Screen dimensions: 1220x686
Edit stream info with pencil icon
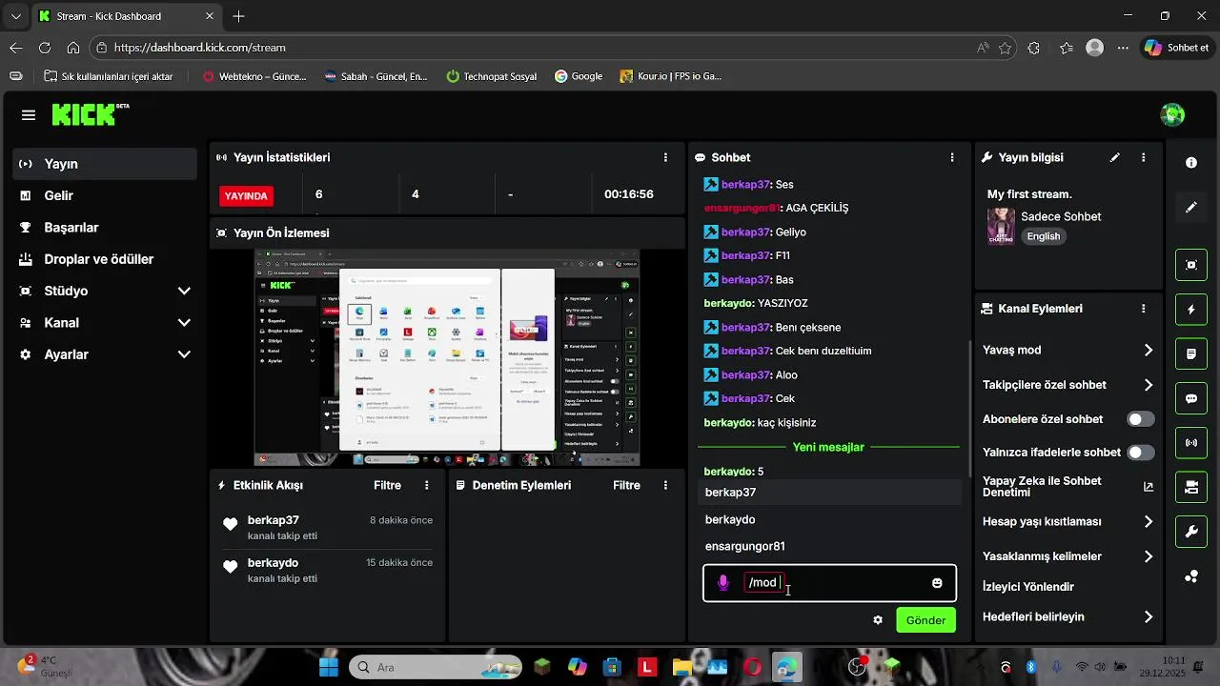coord(1114,157)
